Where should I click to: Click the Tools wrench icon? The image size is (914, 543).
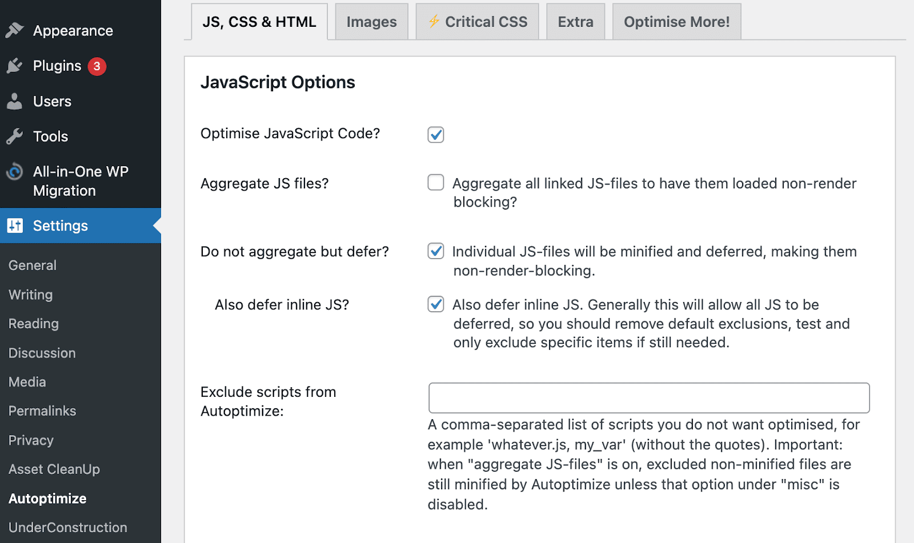15,136
